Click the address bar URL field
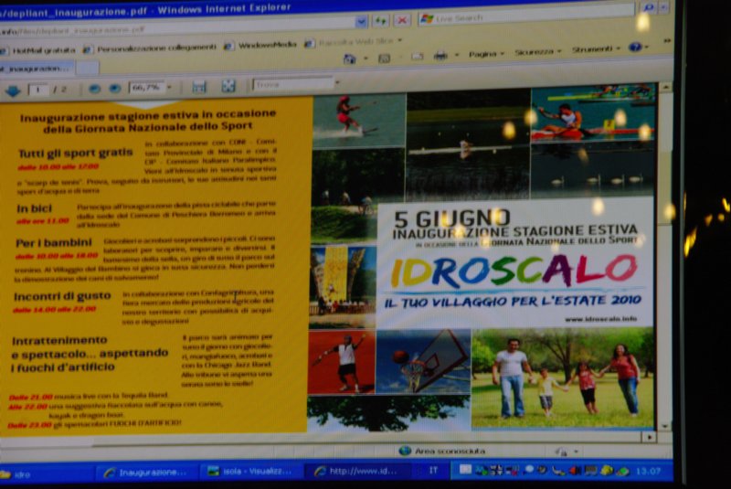The height and width of the screenshot is (489, 731). click(x=177, y=26)
